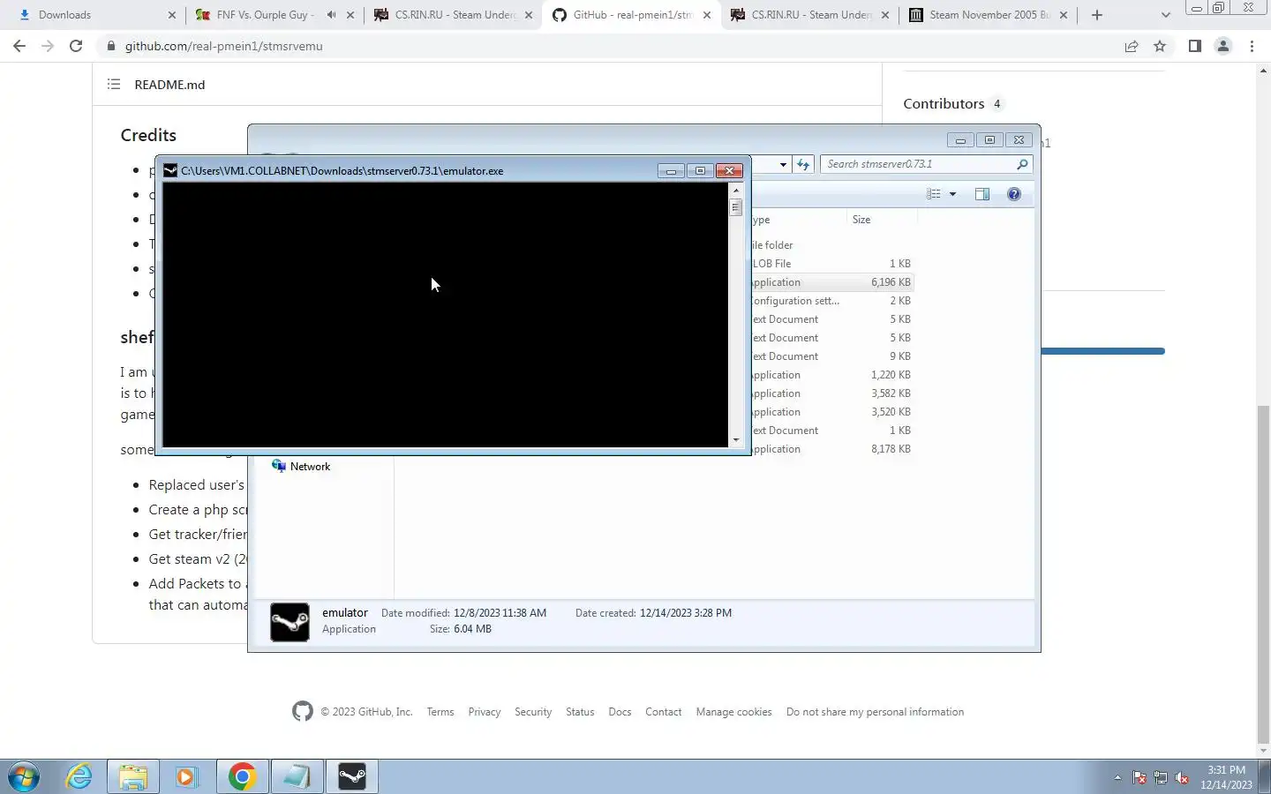Image resolution: width=1271 pixels, height=794 pixels.
Task: Select the 8,178 KB Application row
Action: [x=831, y=449]
